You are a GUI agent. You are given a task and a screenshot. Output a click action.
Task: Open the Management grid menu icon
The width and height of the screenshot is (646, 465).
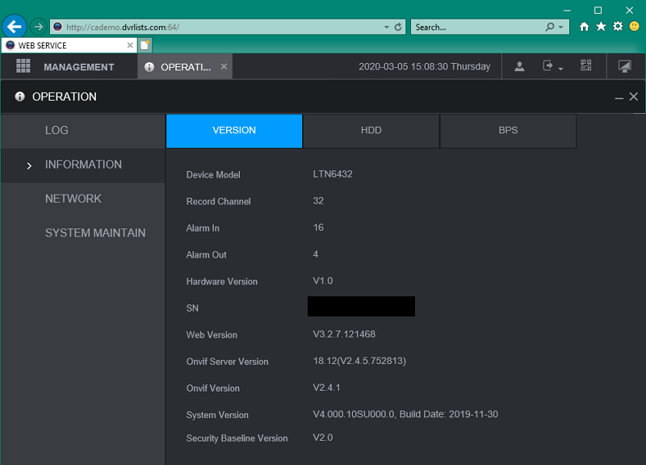coord(23,67)
